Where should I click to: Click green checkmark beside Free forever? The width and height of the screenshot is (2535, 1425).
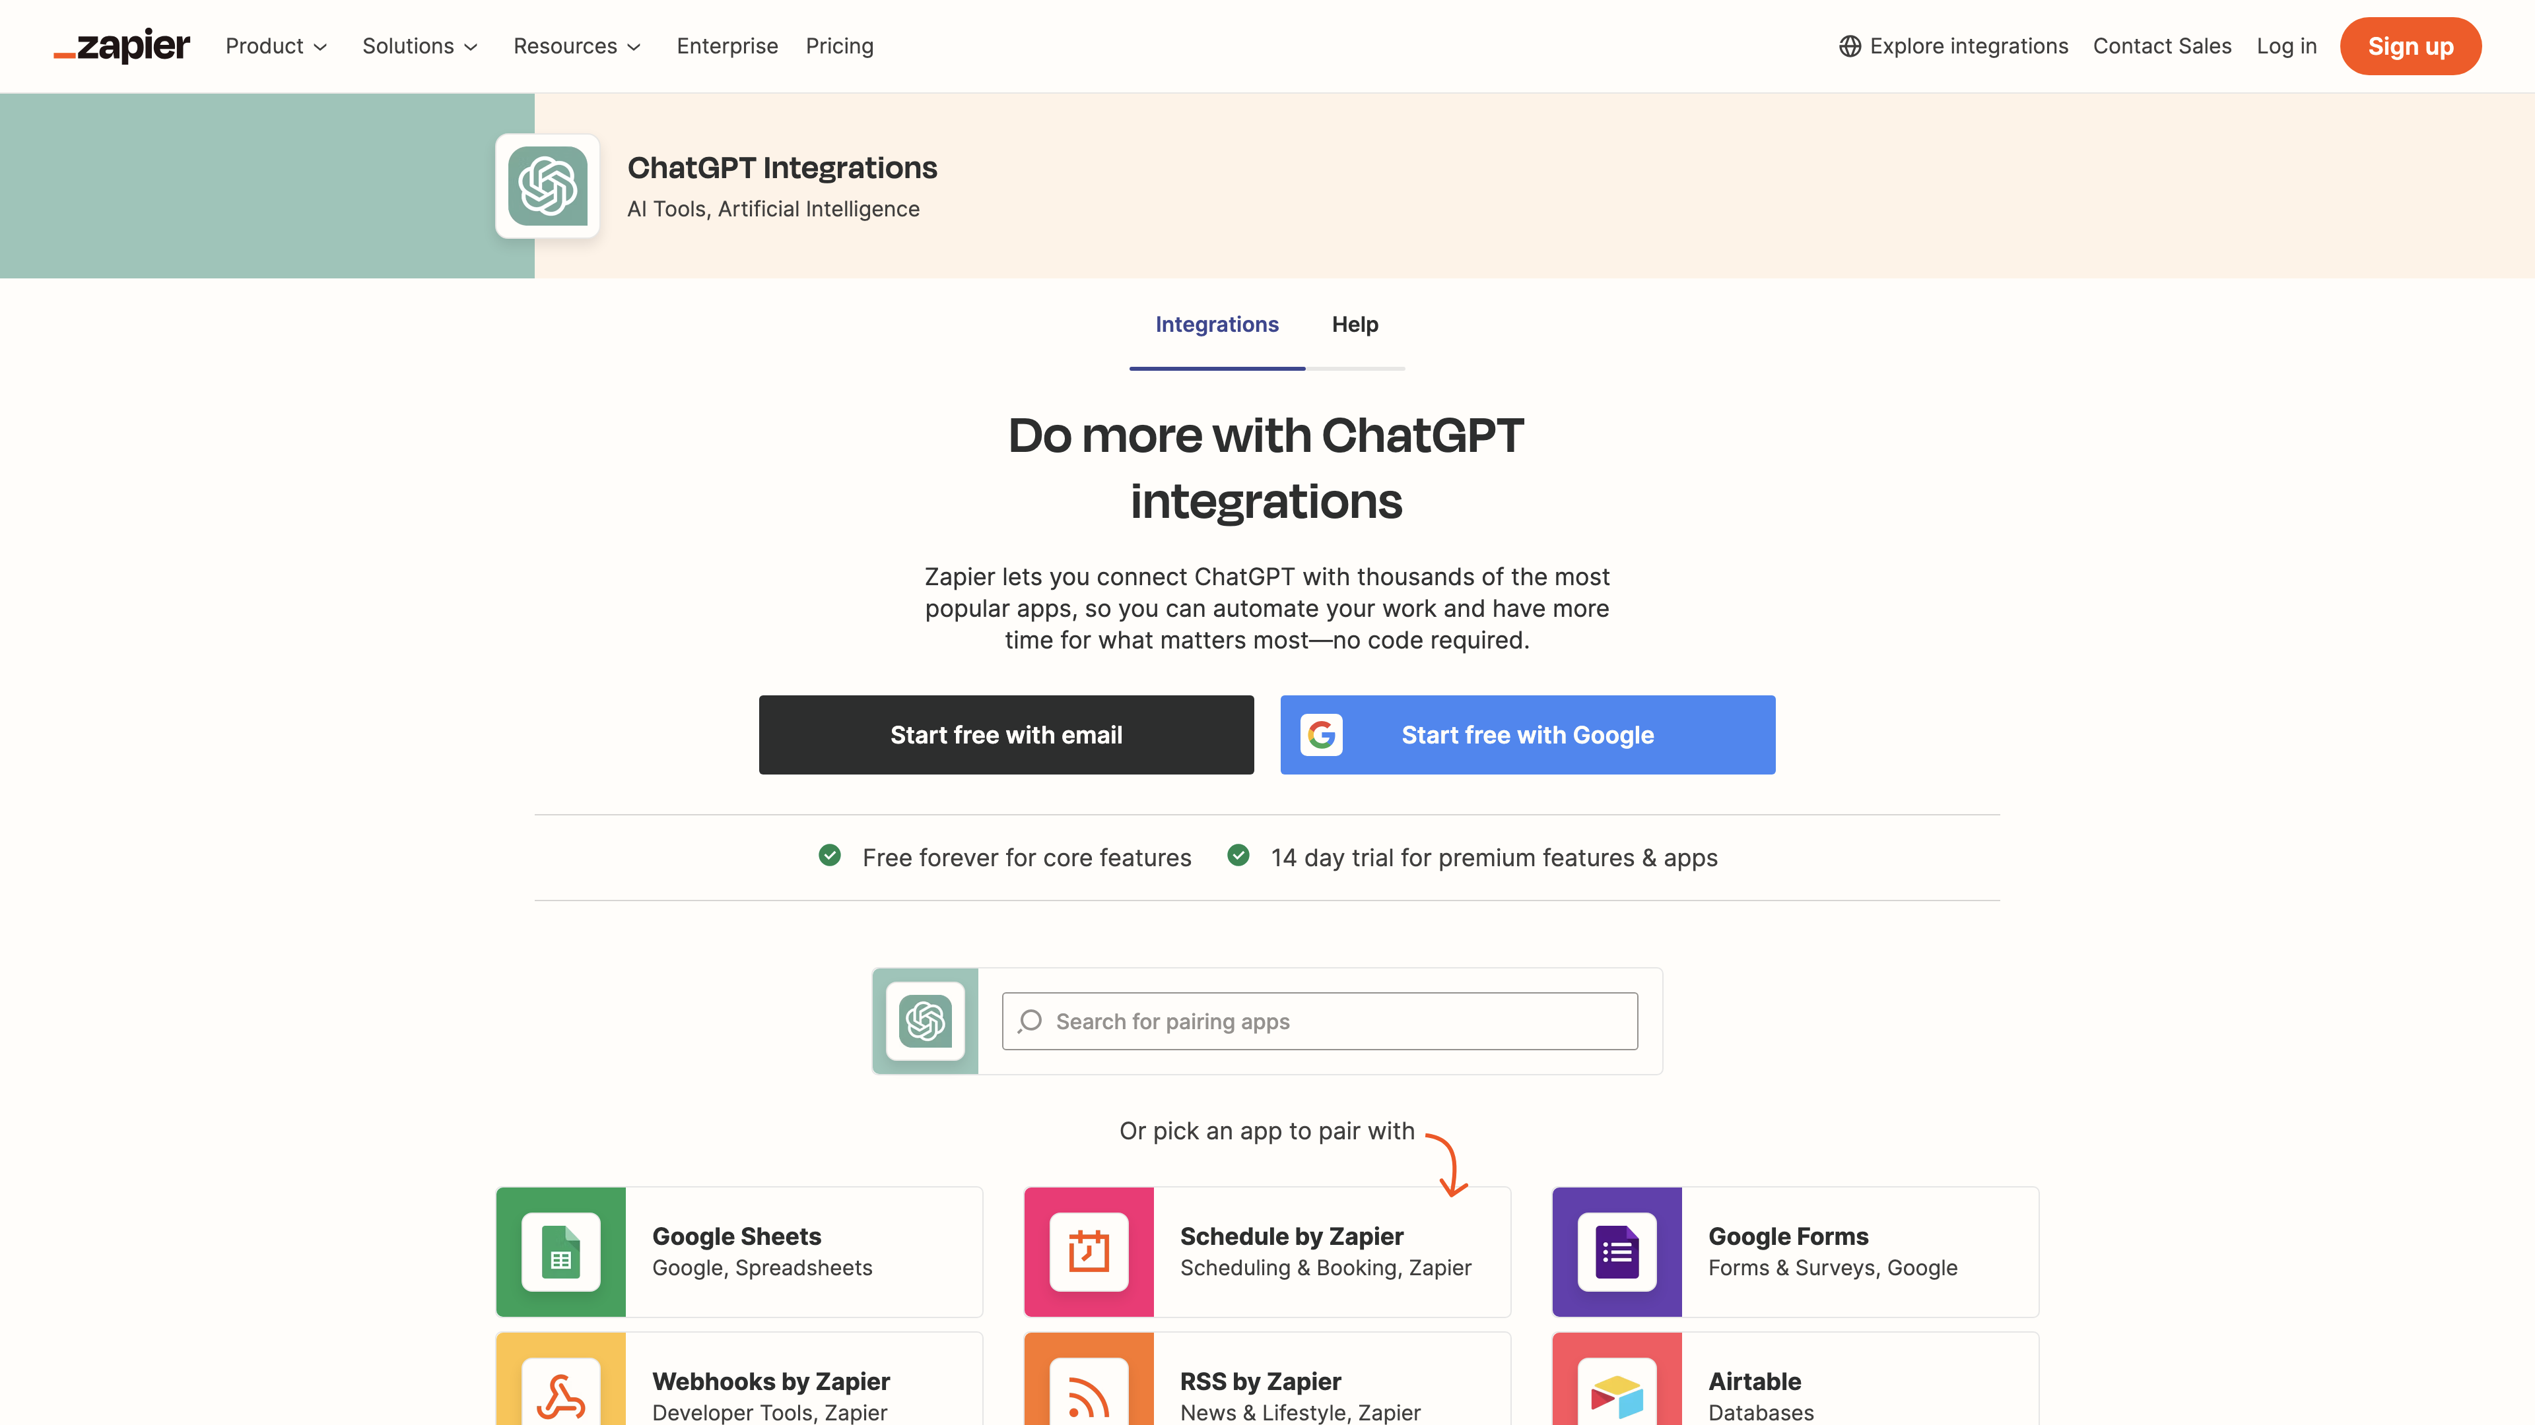tap(830, 856)
